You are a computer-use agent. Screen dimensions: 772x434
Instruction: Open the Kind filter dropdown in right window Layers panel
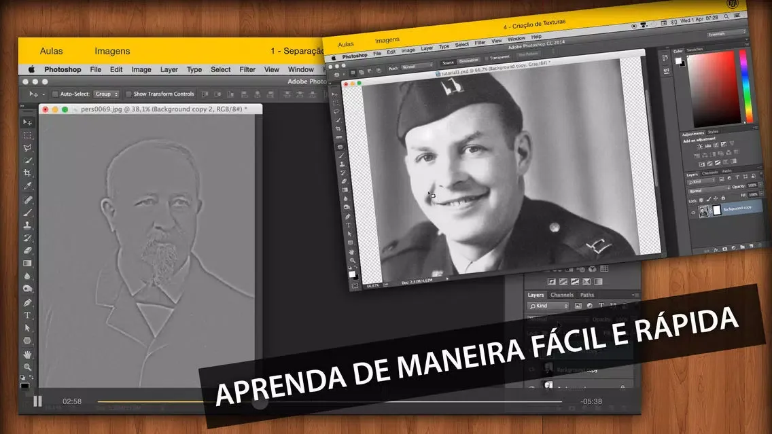tap(700, 182)
